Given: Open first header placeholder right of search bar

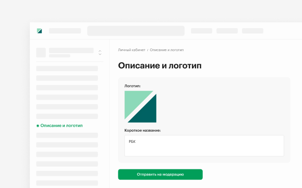Looking at the screenshot, I should tap(201, 31).
